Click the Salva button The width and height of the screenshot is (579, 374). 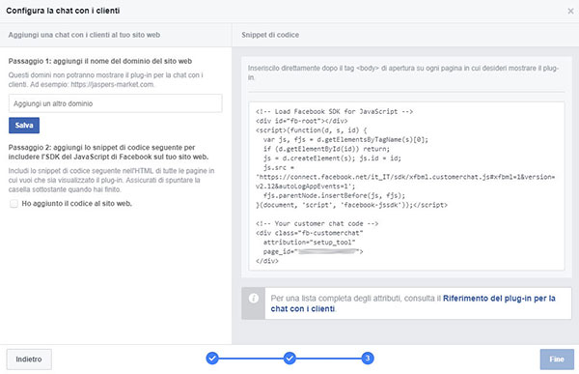(24, 126)
